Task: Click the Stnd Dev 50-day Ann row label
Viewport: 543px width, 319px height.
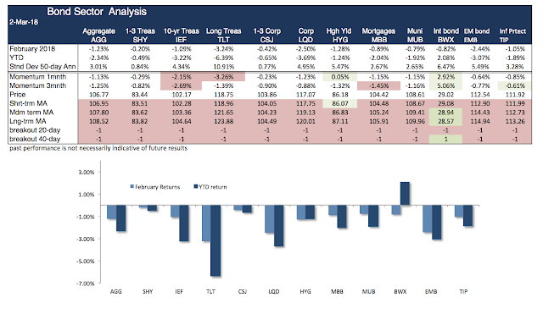Action: coord(42,67)
